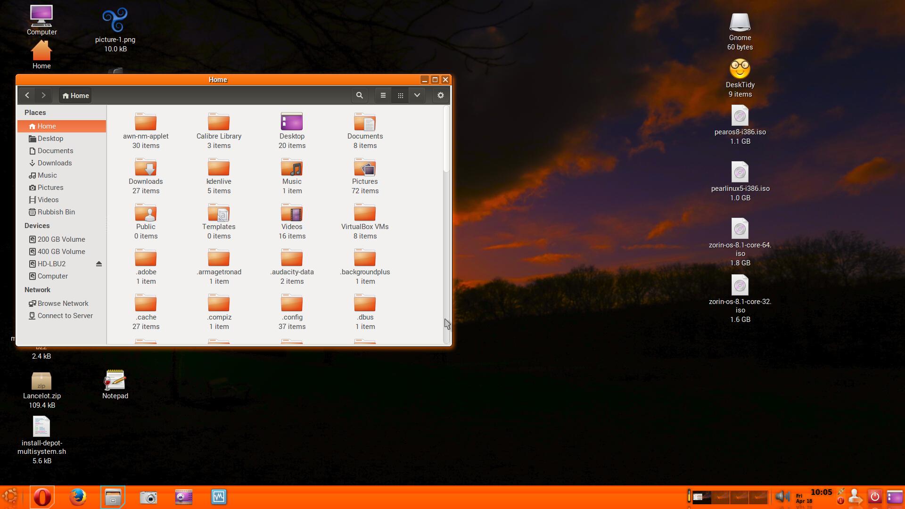Open the Calibre Library folder
905x509 pixels.
219,123
